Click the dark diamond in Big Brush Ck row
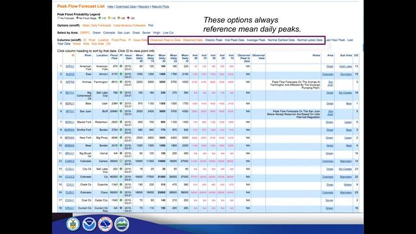This screenshot has height=234, width=416. coord(121,153)
